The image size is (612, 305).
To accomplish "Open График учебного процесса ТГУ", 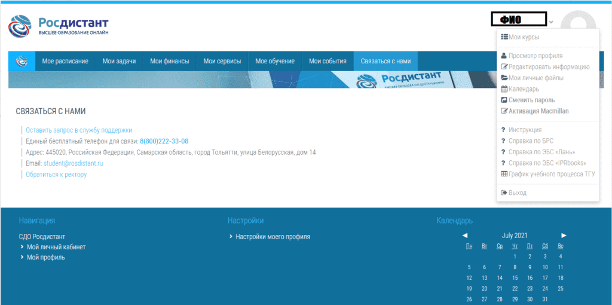I will pyautogui.click(x=552, y=174).
